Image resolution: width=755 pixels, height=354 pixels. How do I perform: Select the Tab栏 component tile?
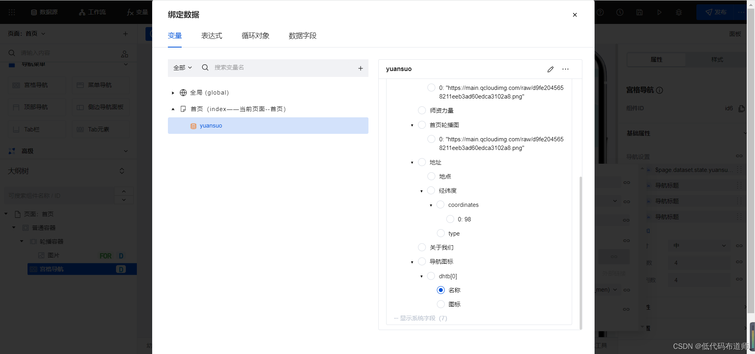[x=37, y=130]
